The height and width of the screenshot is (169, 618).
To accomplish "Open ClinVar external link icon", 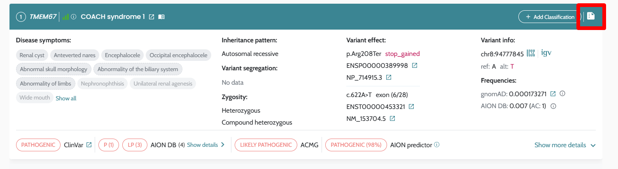I will click(x=89, y=145).
